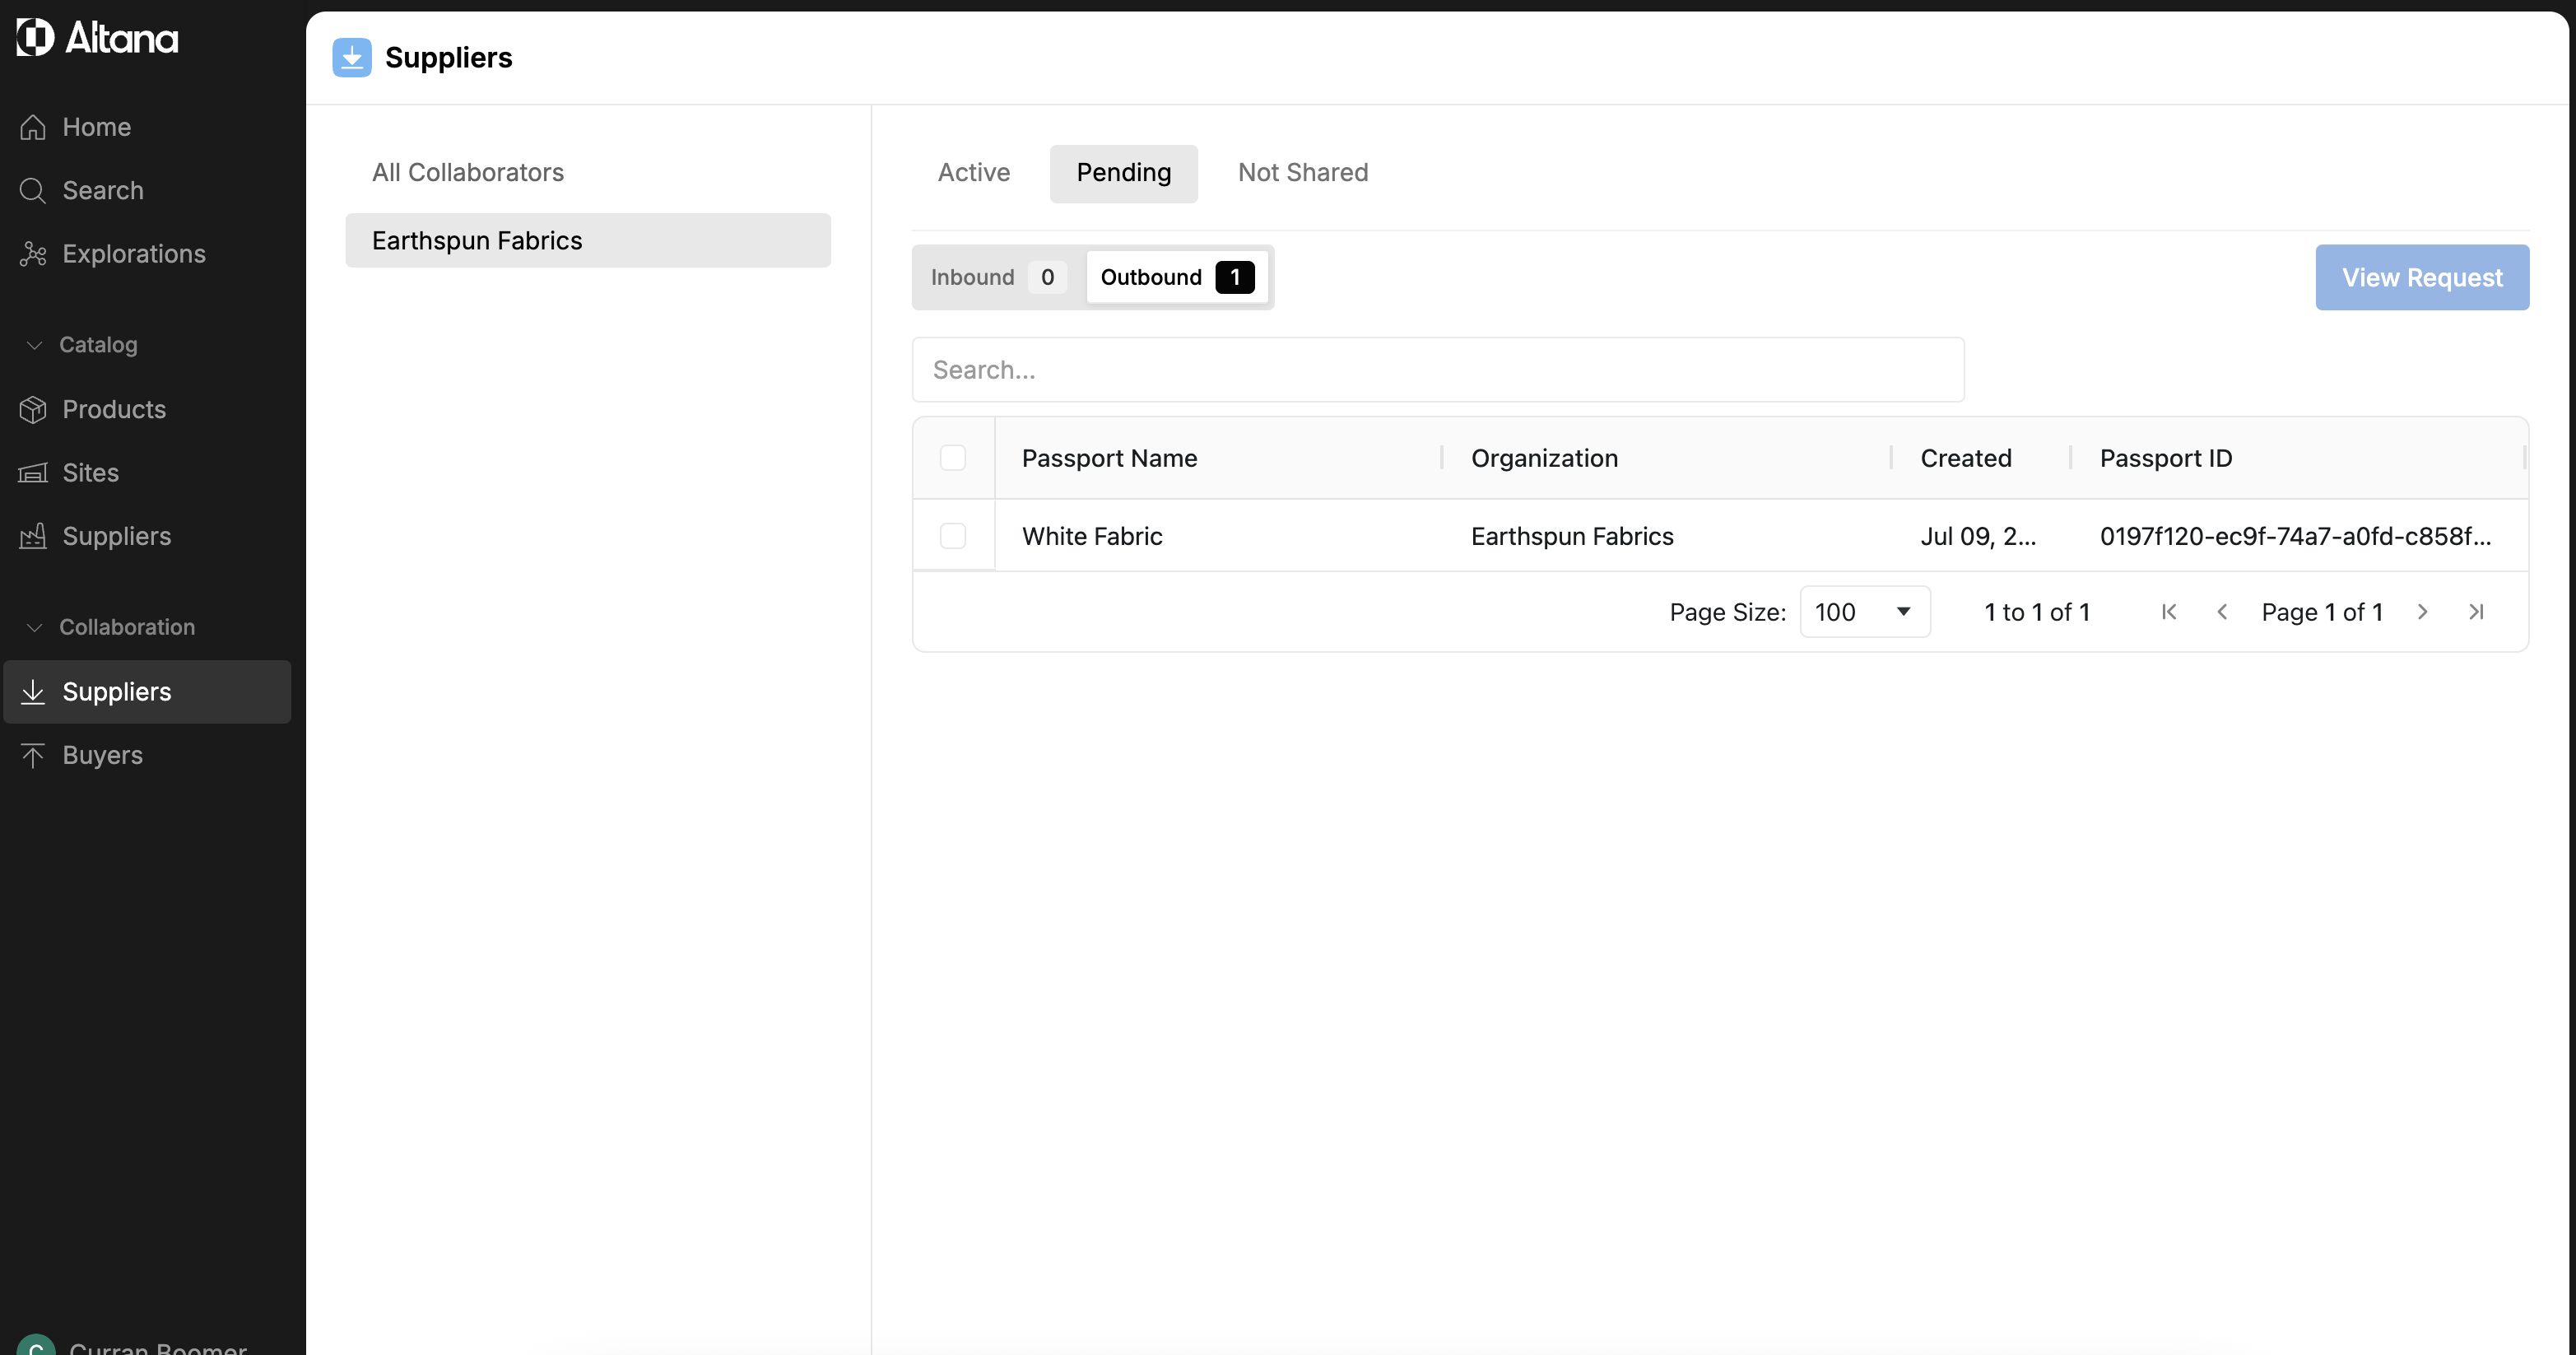The image size is (2576, 1355).
Task: Open the Page Size dropdown
Action: (x=1864, y=612)
